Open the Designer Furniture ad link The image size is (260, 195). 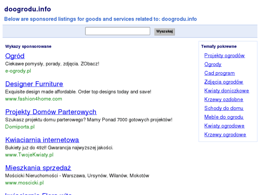(34, 84)
